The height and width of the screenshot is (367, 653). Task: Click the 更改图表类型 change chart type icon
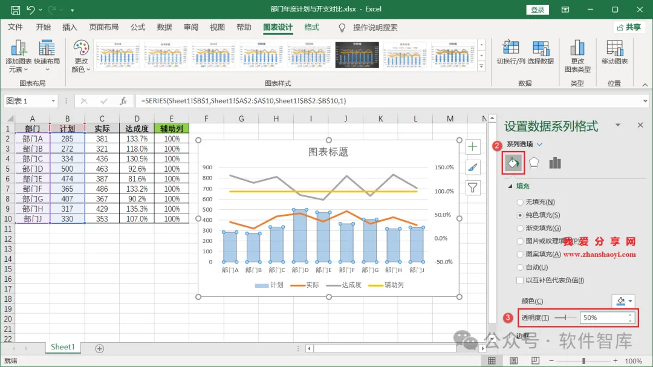coord(577,48)
